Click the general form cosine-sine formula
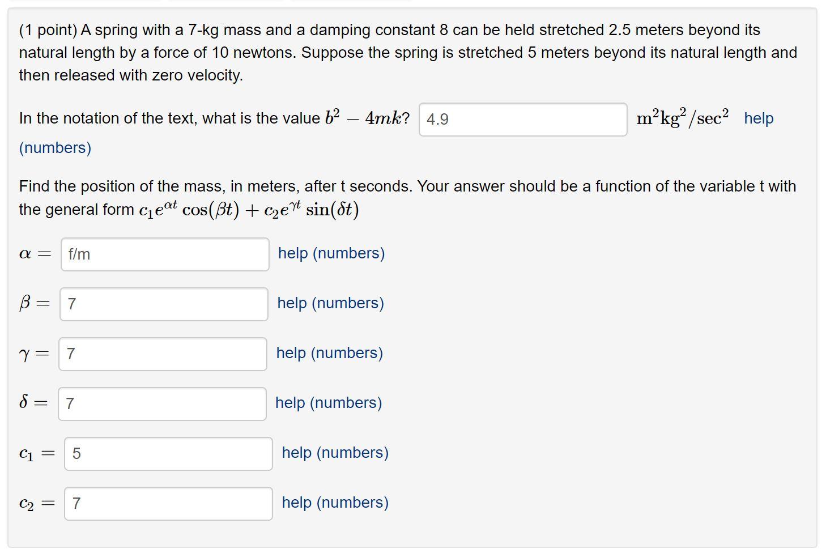This screenshot has width=826, height=557. pyautogui.click(x=249, y=210)
